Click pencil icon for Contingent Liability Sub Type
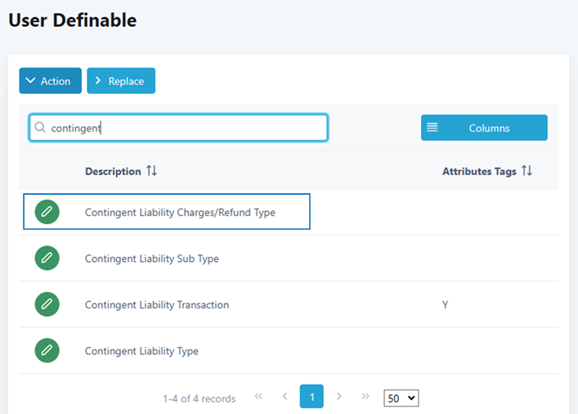Image resolution: width=578 pixels, height=414 pixels. pos(47,259)
